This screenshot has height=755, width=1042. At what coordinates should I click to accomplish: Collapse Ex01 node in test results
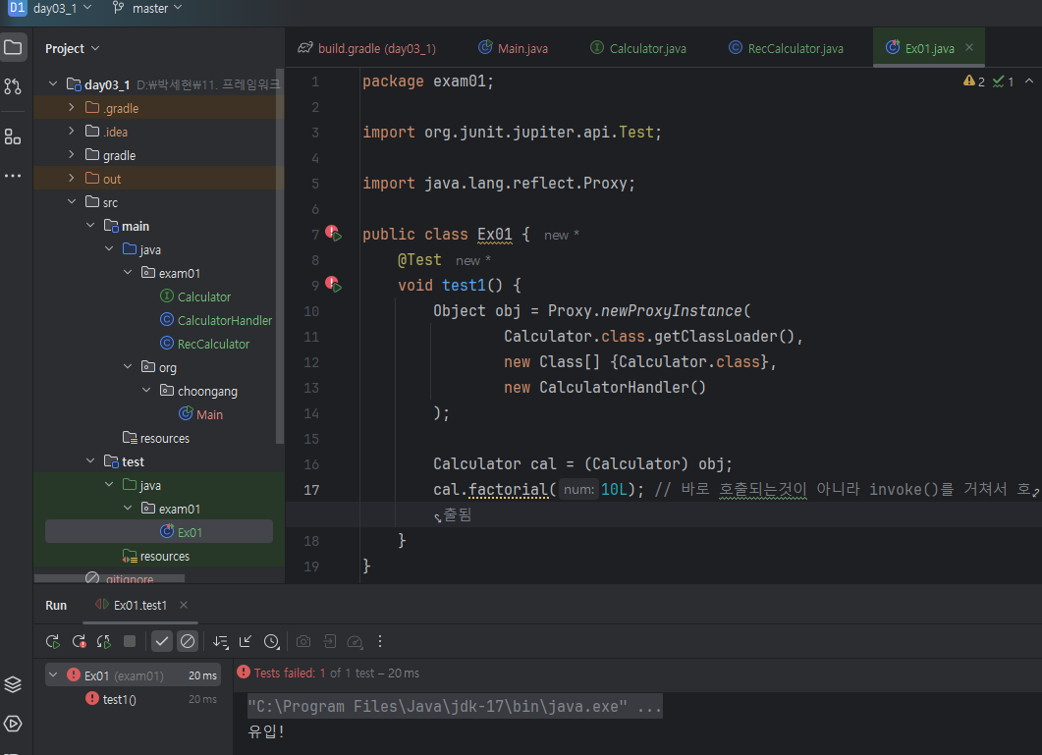pos(53,675)
